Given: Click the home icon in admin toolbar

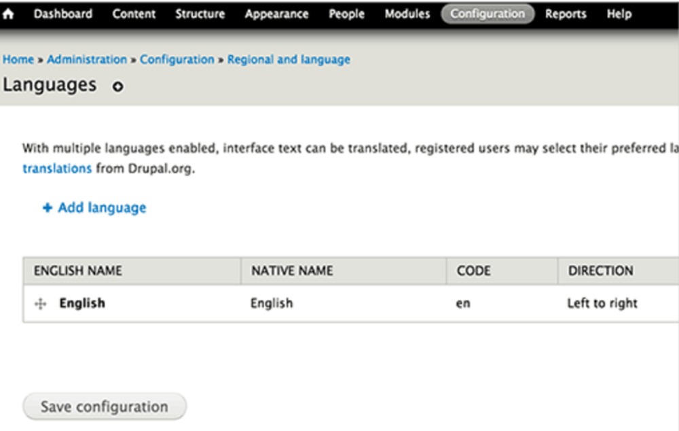Looking at the screenshot, I should 9,14.
